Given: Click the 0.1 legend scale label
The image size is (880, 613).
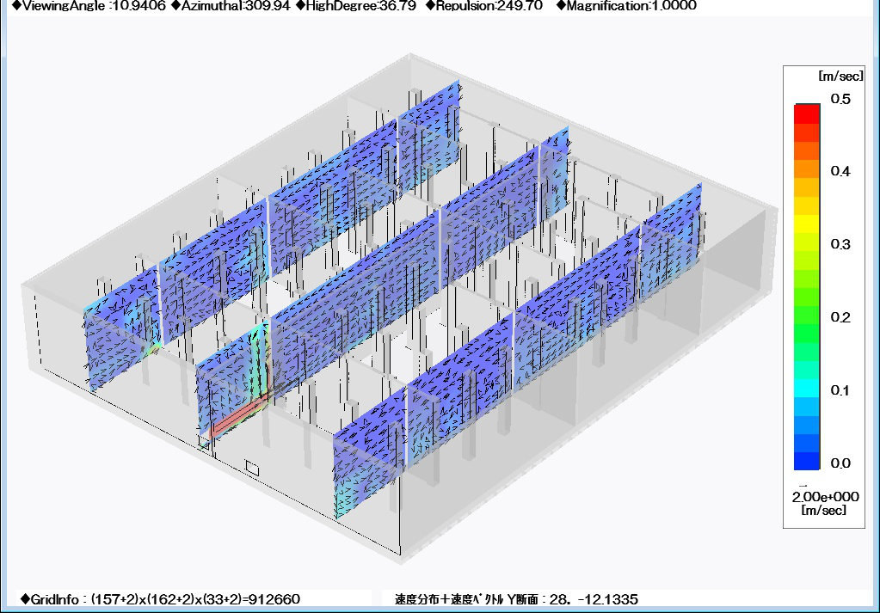Looking at the screenshot, I should 840,389.
